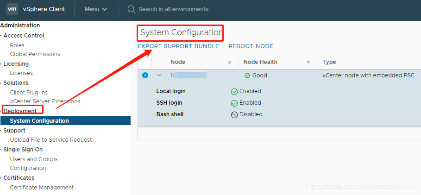Click the Administration heading
The width and height of the screenshot is (421, 195).
tap(20, 25)
